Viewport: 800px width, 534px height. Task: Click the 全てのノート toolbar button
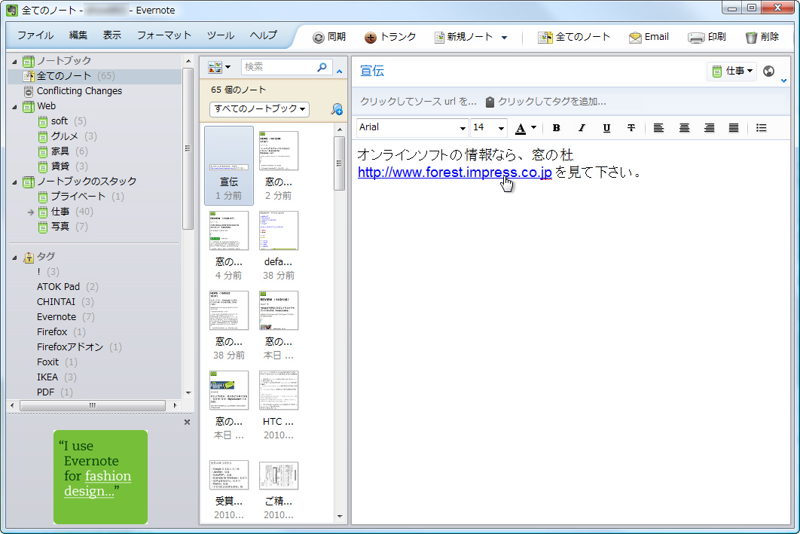point(573,37)
